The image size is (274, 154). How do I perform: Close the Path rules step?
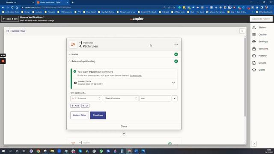click(124, 126)
